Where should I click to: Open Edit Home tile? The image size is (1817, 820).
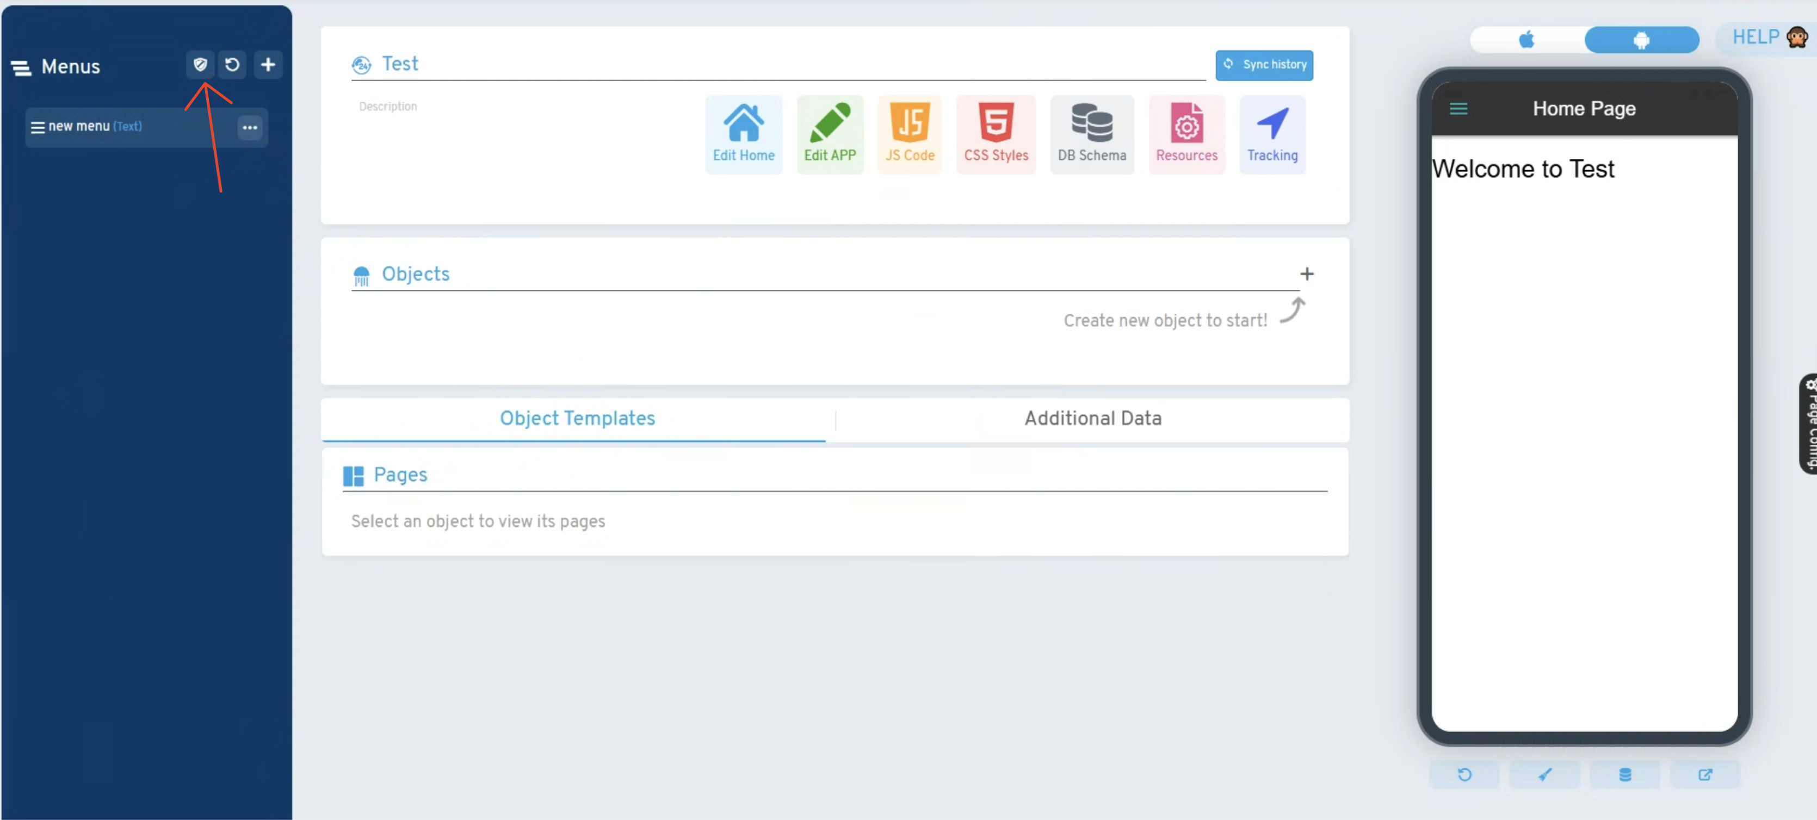744,134
